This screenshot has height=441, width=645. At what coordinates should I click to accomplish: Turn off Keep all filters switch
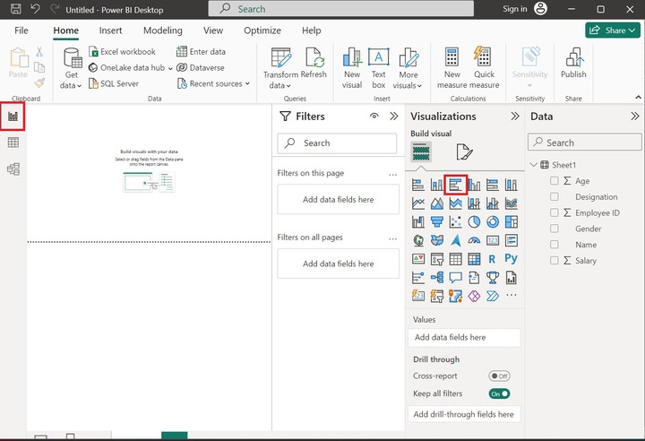coord(499,393)
